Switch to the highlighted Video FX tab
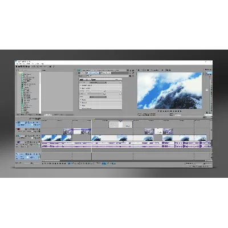228x228 pixels. click(x=48, y=115)
